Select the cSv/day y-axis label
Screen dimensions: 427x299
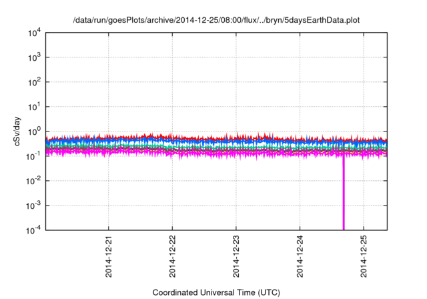(x=17, y=131)
